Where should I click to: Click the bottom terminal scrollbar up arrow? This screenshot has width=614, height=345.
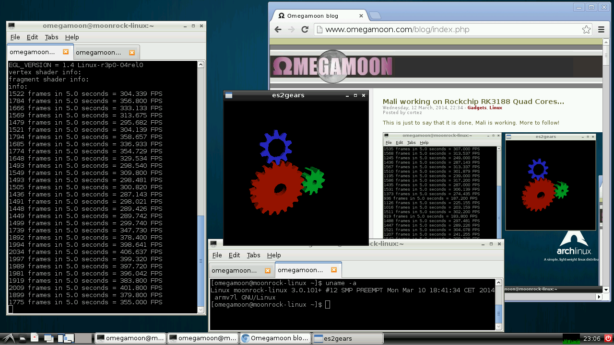(499, 282)
